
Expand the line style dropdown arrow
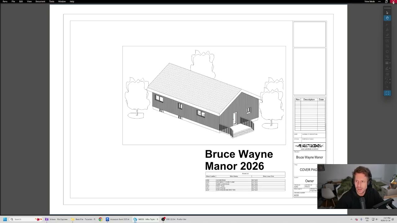(390, 63)
